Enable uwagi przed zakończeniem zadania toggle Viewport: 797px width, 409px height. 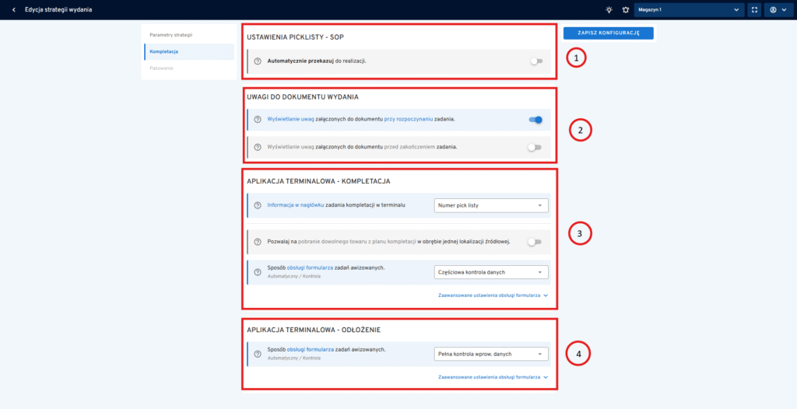(x=535, y=147)
